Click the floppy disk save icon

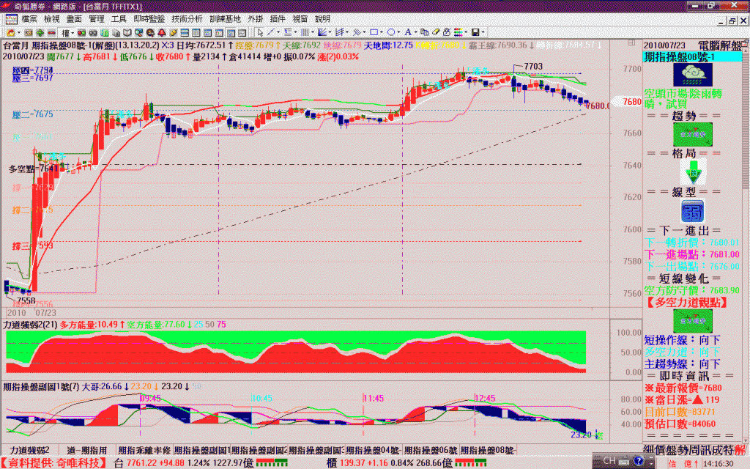coord(475,32)
